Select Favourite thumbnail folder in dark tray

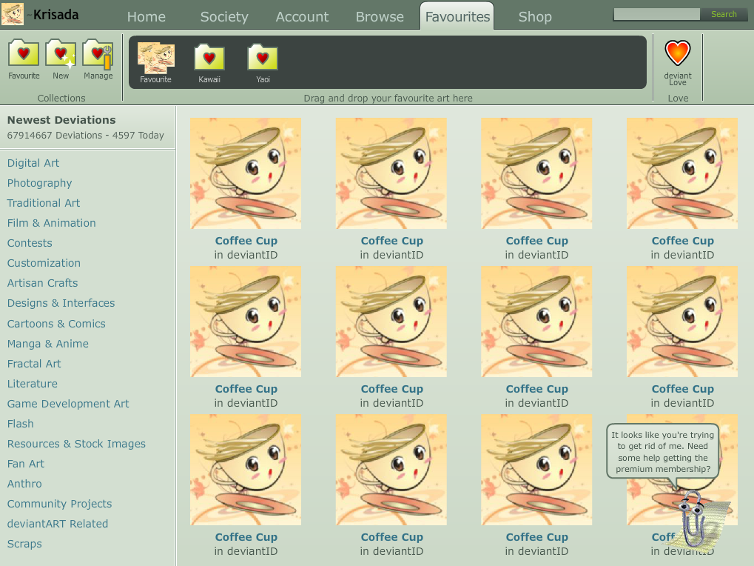[156, 57]
